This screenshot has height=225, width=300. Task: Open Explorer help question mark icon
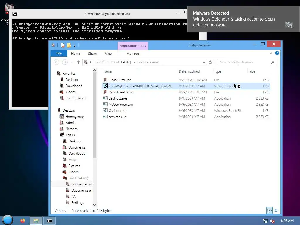tap(277, 53)
